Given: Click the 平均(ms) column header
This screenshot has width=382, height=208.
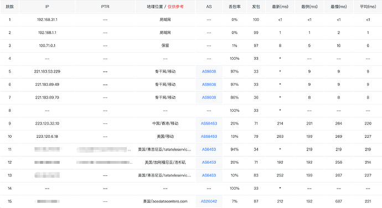Looking at the screenshot, I should coord(368,7).
